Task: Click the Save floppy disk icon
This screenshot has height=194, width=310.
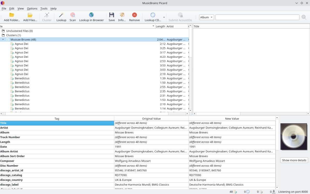Action: (112, 15)
